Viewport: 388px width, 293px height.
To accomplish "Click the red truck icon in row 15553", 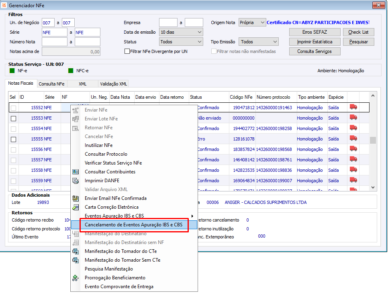I will 353,118.
